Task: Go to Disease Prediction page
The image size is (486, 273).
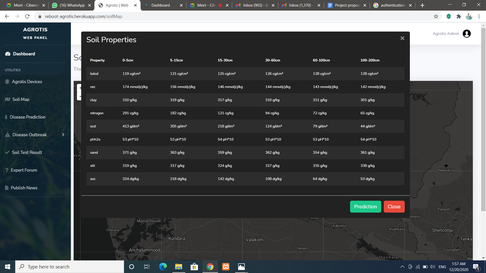Action: pyautogui.click(x=27, y=117)
